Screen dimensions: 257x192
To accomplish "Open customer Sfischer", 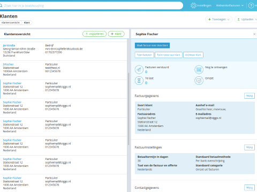I will pyautogui.click(x=8, y=65).
